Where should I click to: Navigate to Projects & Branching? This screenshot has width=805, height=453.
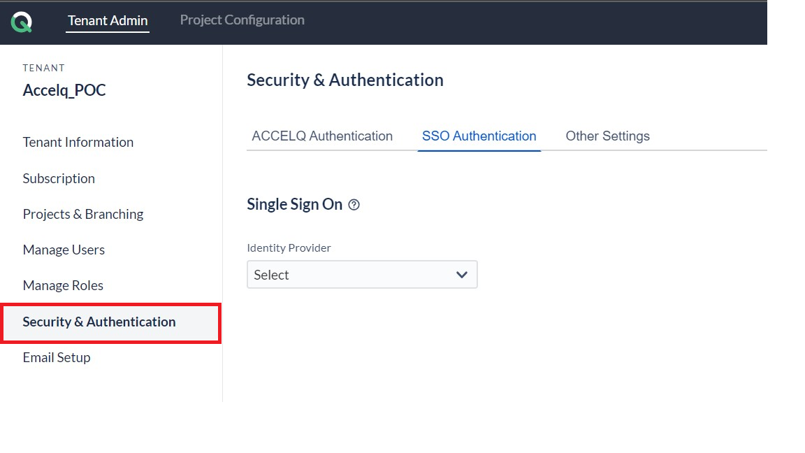click(x=83, y=214)
